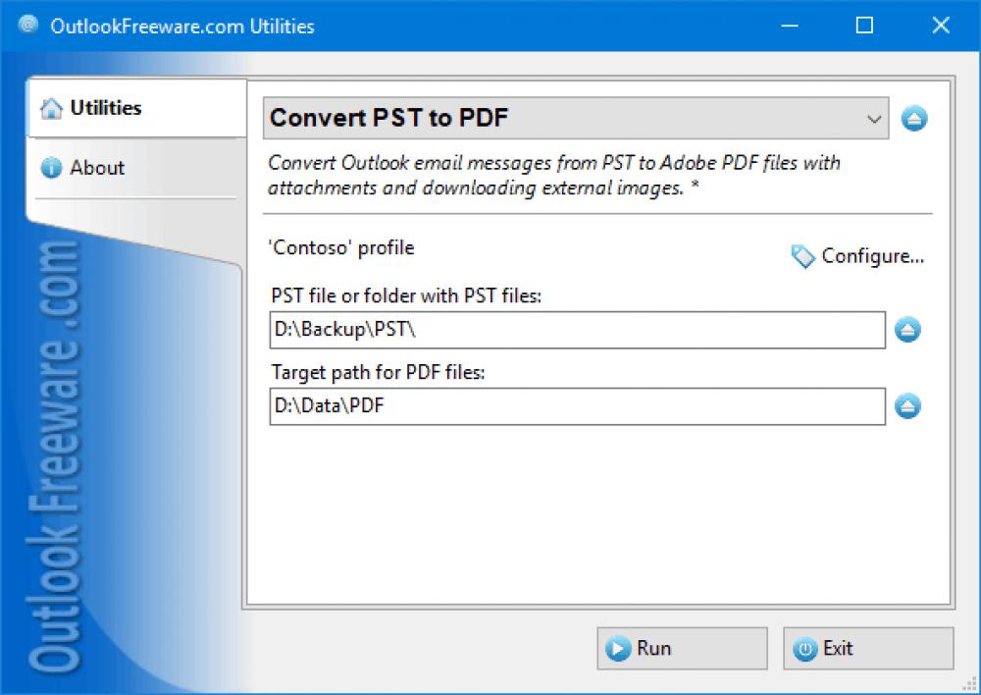Click the power icon inside the Exit button

805,648
